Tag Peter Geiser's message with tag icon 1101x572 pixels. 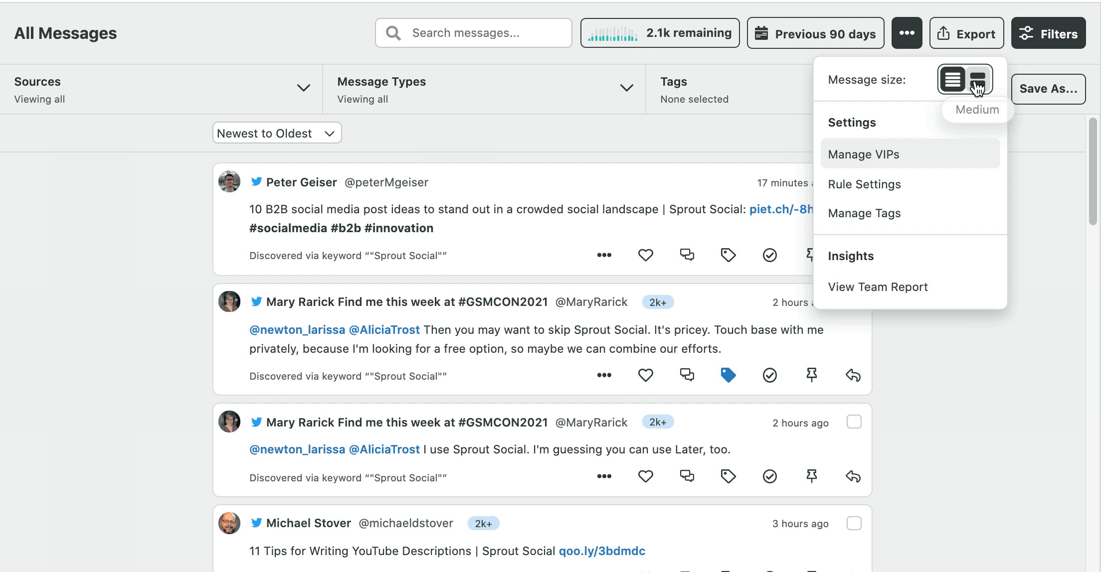pos(728,255)
